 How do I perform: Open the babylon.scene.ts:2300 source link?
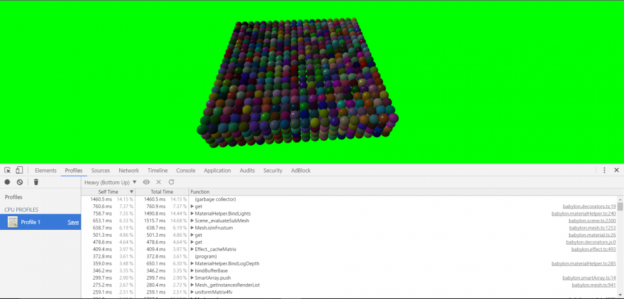click(x=592, y=221)
